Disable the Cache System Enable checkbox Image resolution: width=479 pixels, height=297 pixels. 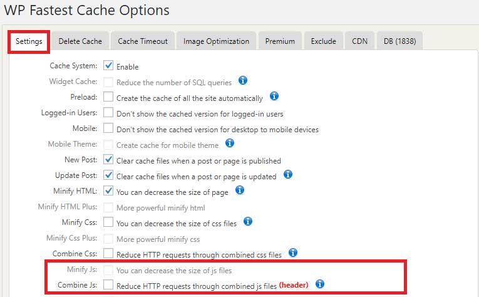click(108, 66)
